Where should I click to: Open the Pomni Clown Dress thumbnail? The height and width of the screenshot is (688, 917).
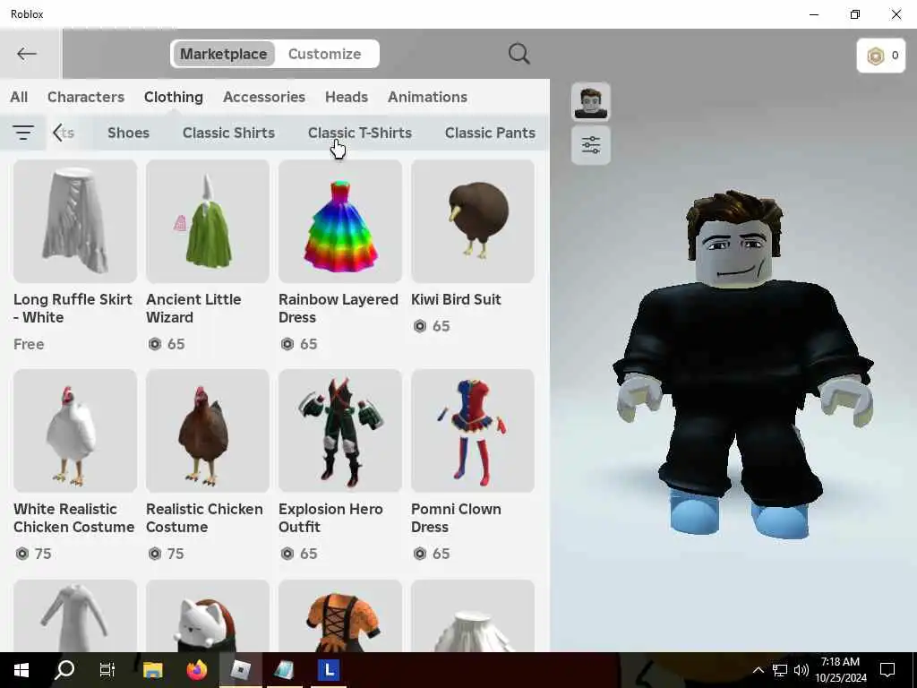click(473, 431)
